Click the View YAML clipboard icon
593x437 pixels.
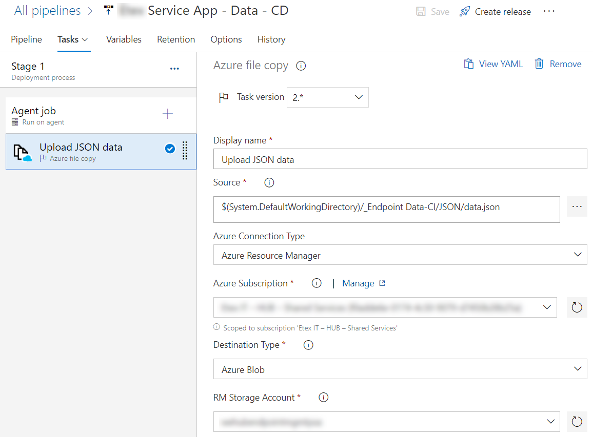point(468,64)
